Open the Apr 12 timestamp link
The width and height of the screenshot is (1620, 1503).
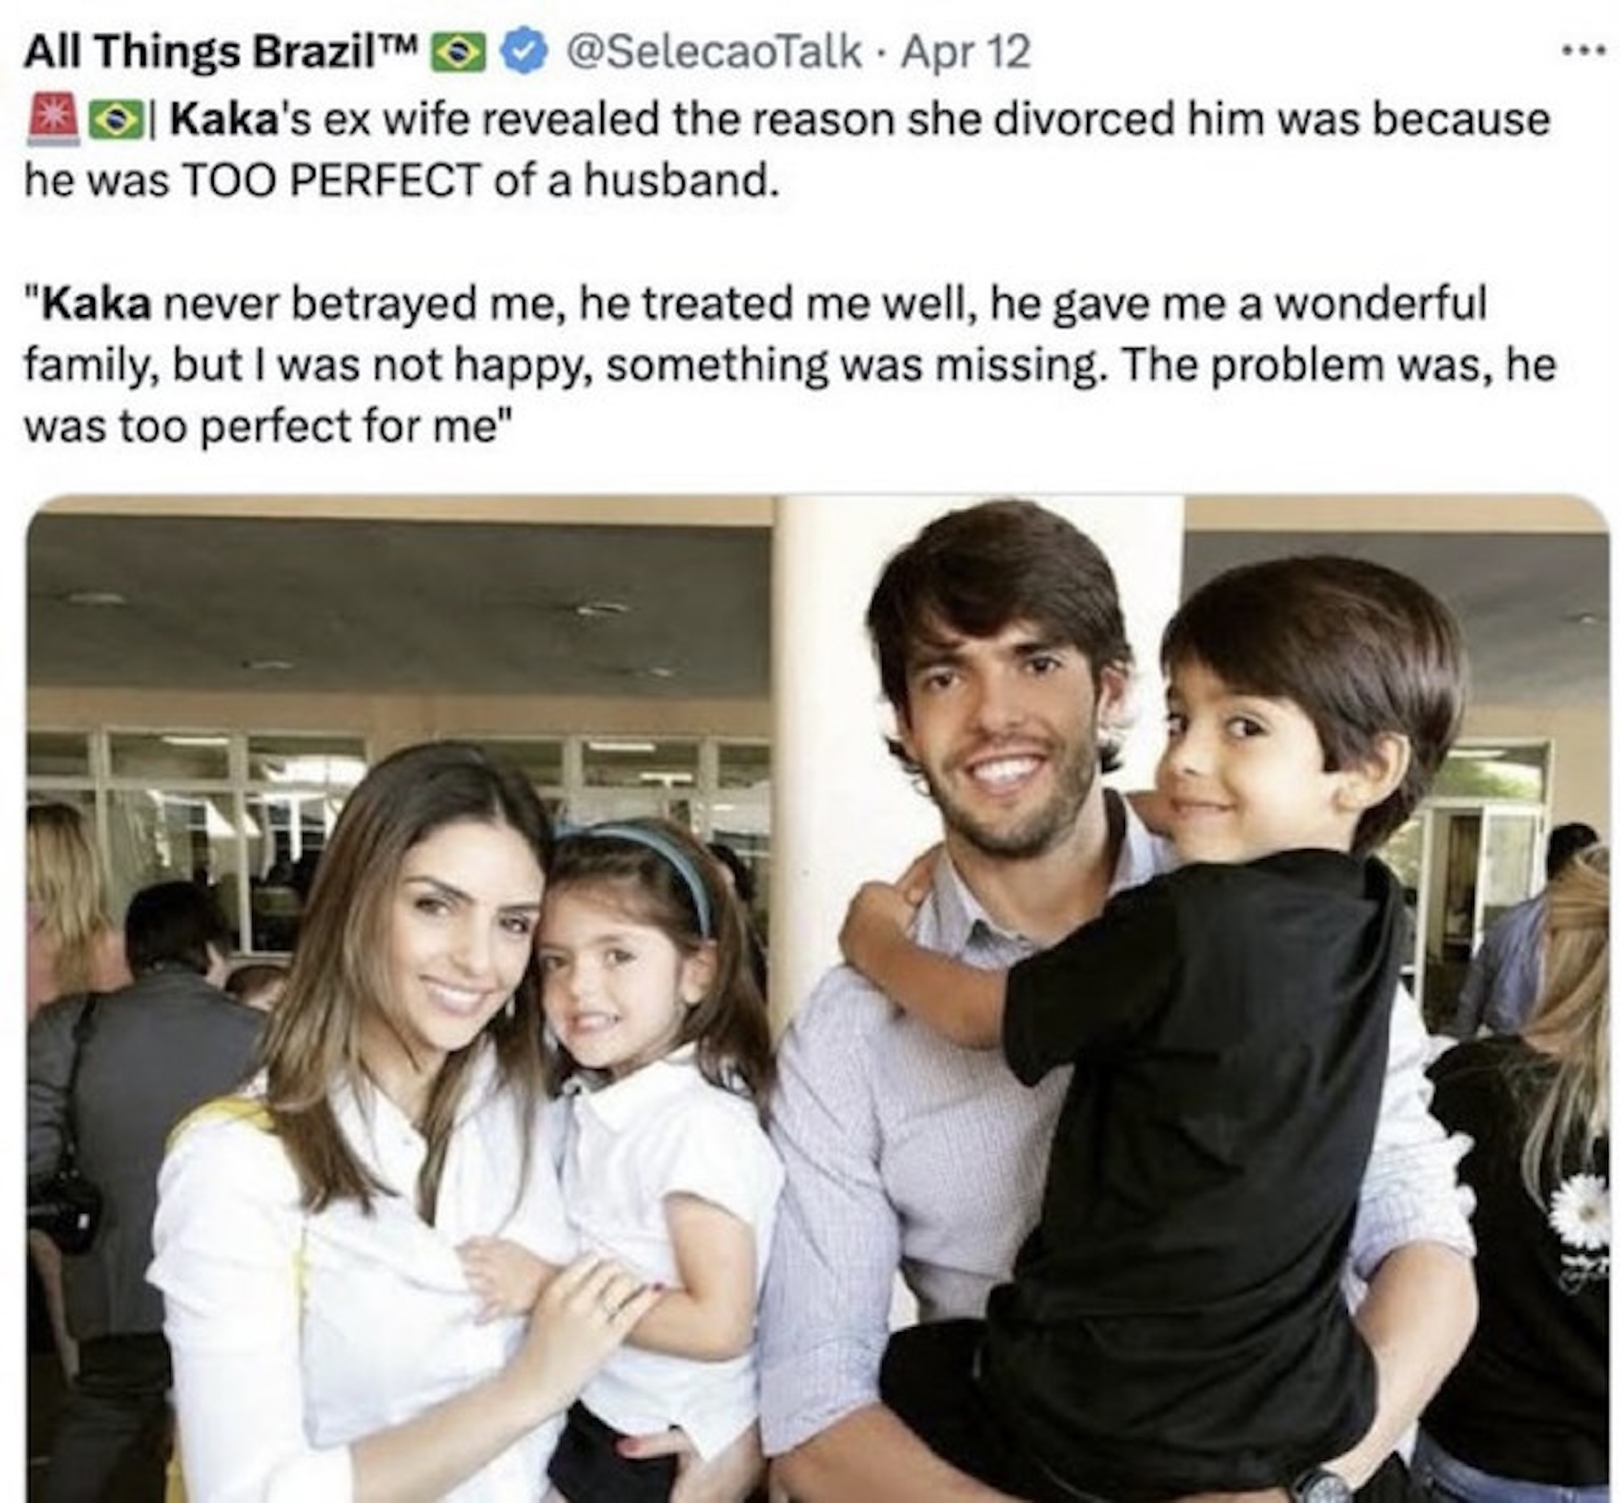(x=965, y=53)
